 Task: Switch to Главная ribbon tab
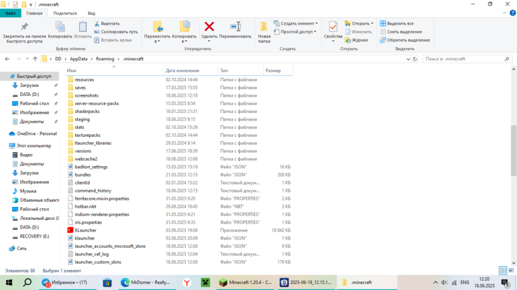click(x=34, y=13)
